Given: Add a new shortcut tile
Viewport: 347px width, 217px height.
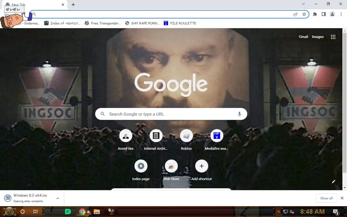Looking at the screenshot, I should [x=201, y=170].
